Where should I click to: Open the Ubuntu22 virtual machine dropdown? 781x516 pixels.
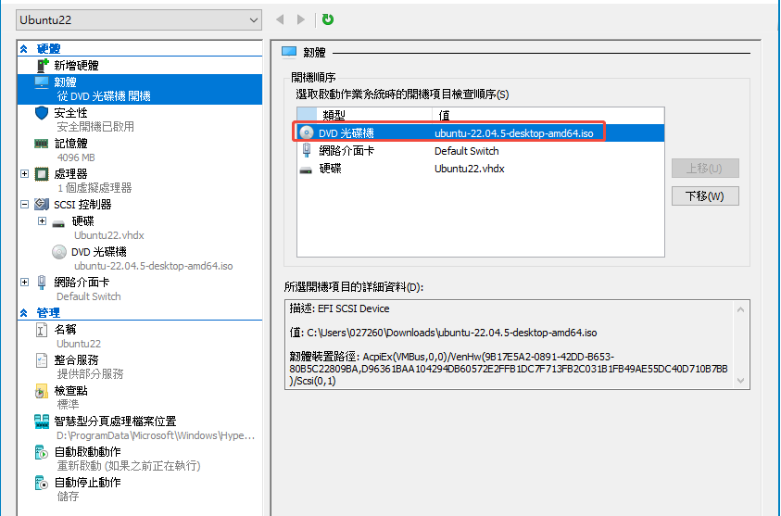[139, 20]
